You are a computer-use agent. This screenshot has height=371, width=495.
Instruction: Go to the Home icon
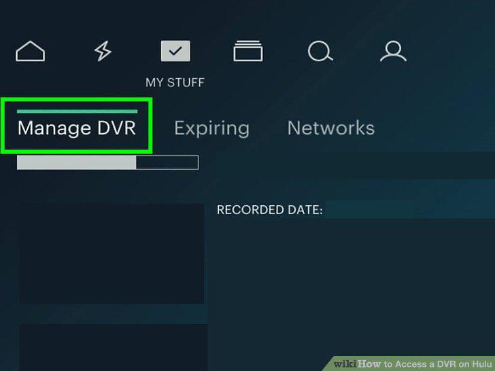[x=31, y=51]
